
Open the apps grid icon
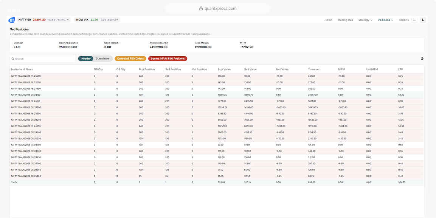(x=414, y=20)
